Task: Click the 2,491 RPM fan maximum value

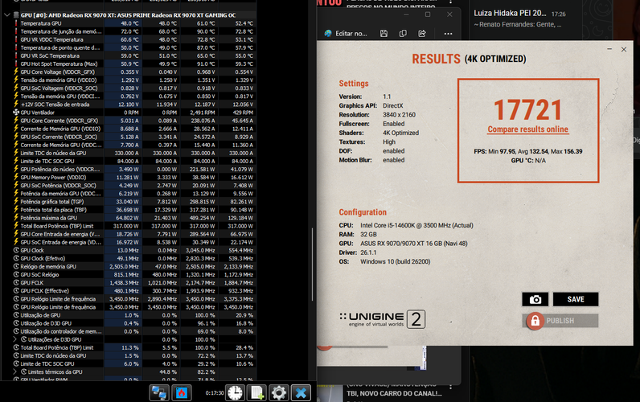Action: pyautogui.click(x=203, y=113)
